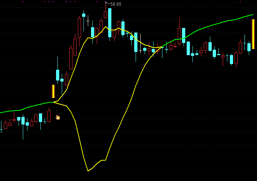Click the lowest trough point of the yellow line
The width and height of the screenshot is (257, 181).
tap(88, 171)
